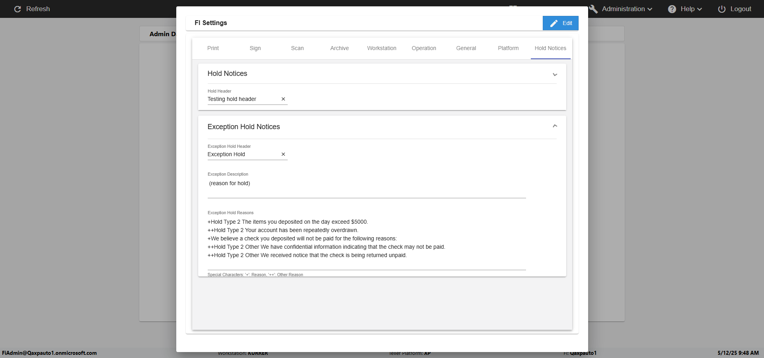Clear the Exception Hold Header with X

tap(283, 154)
